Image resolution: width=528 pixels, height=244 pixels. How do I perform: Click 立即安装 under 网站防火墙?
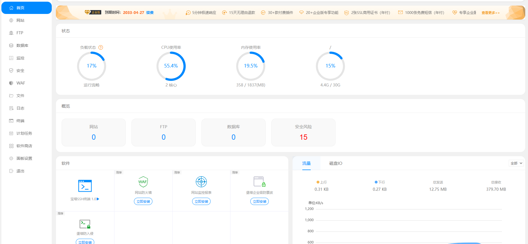click(143, 201)
